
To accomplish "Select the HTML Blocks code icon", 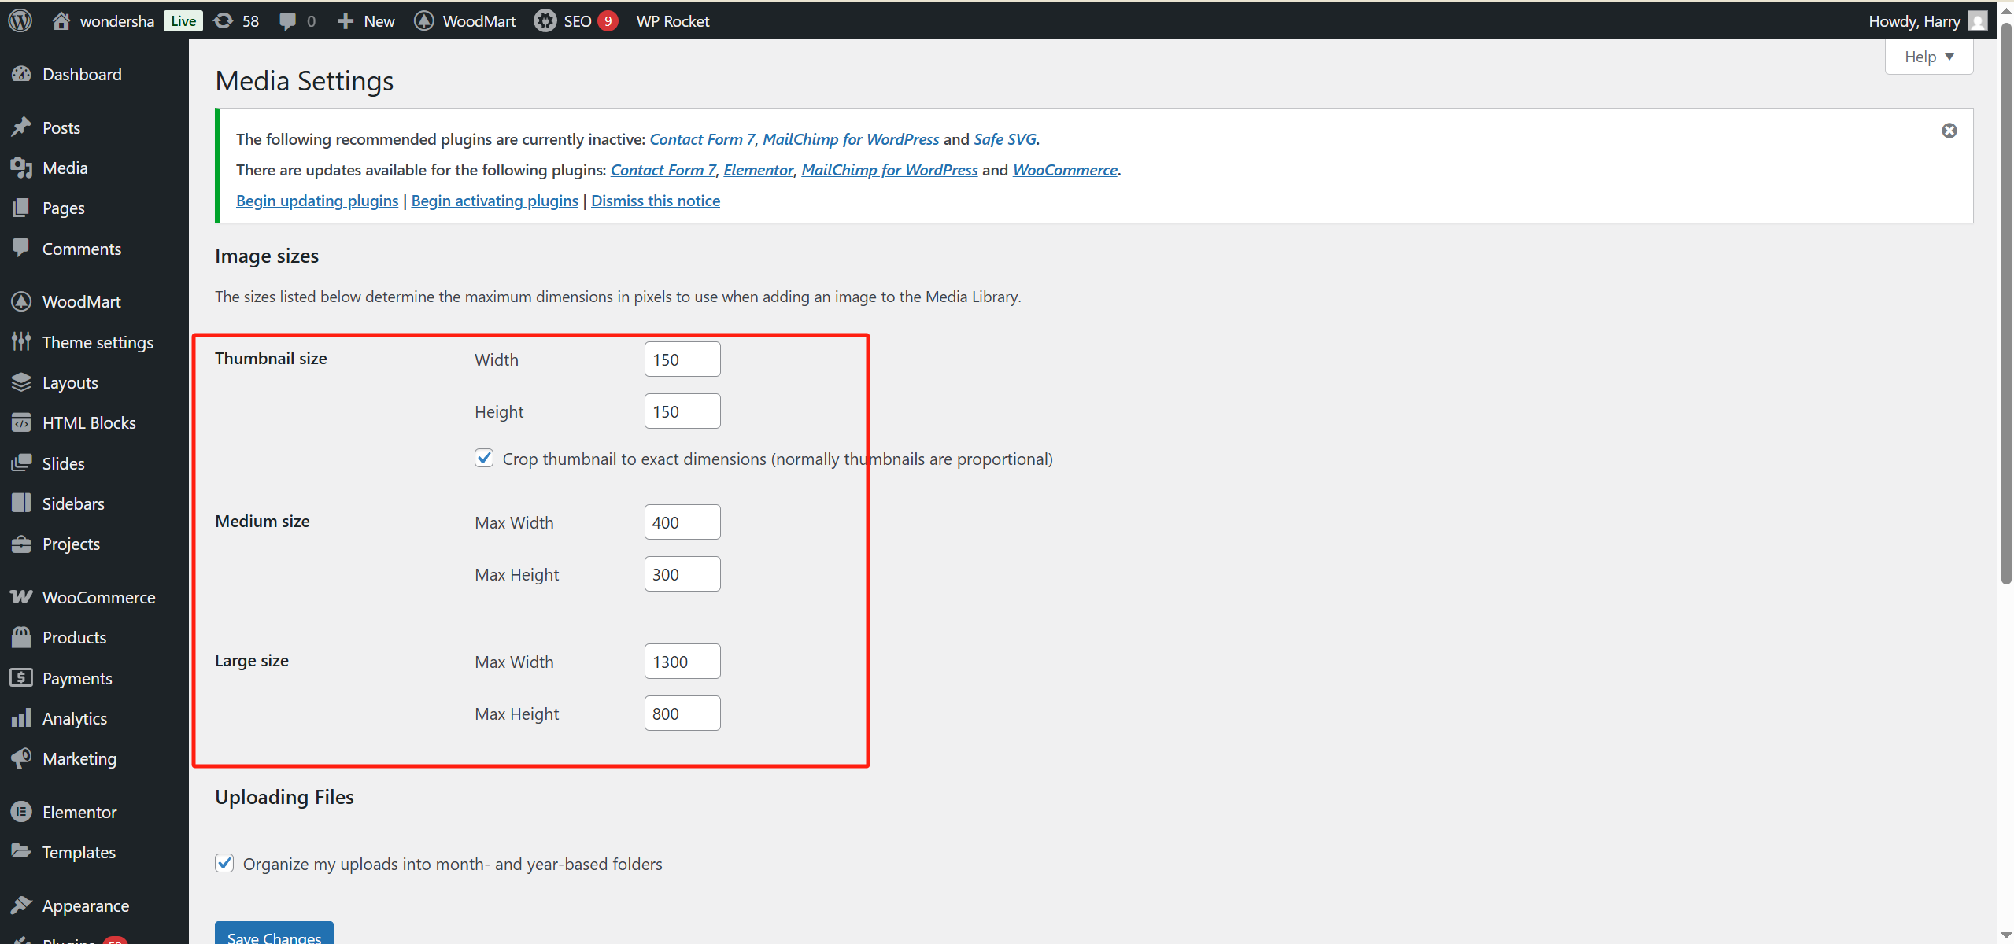I will [x=21, y=422].
